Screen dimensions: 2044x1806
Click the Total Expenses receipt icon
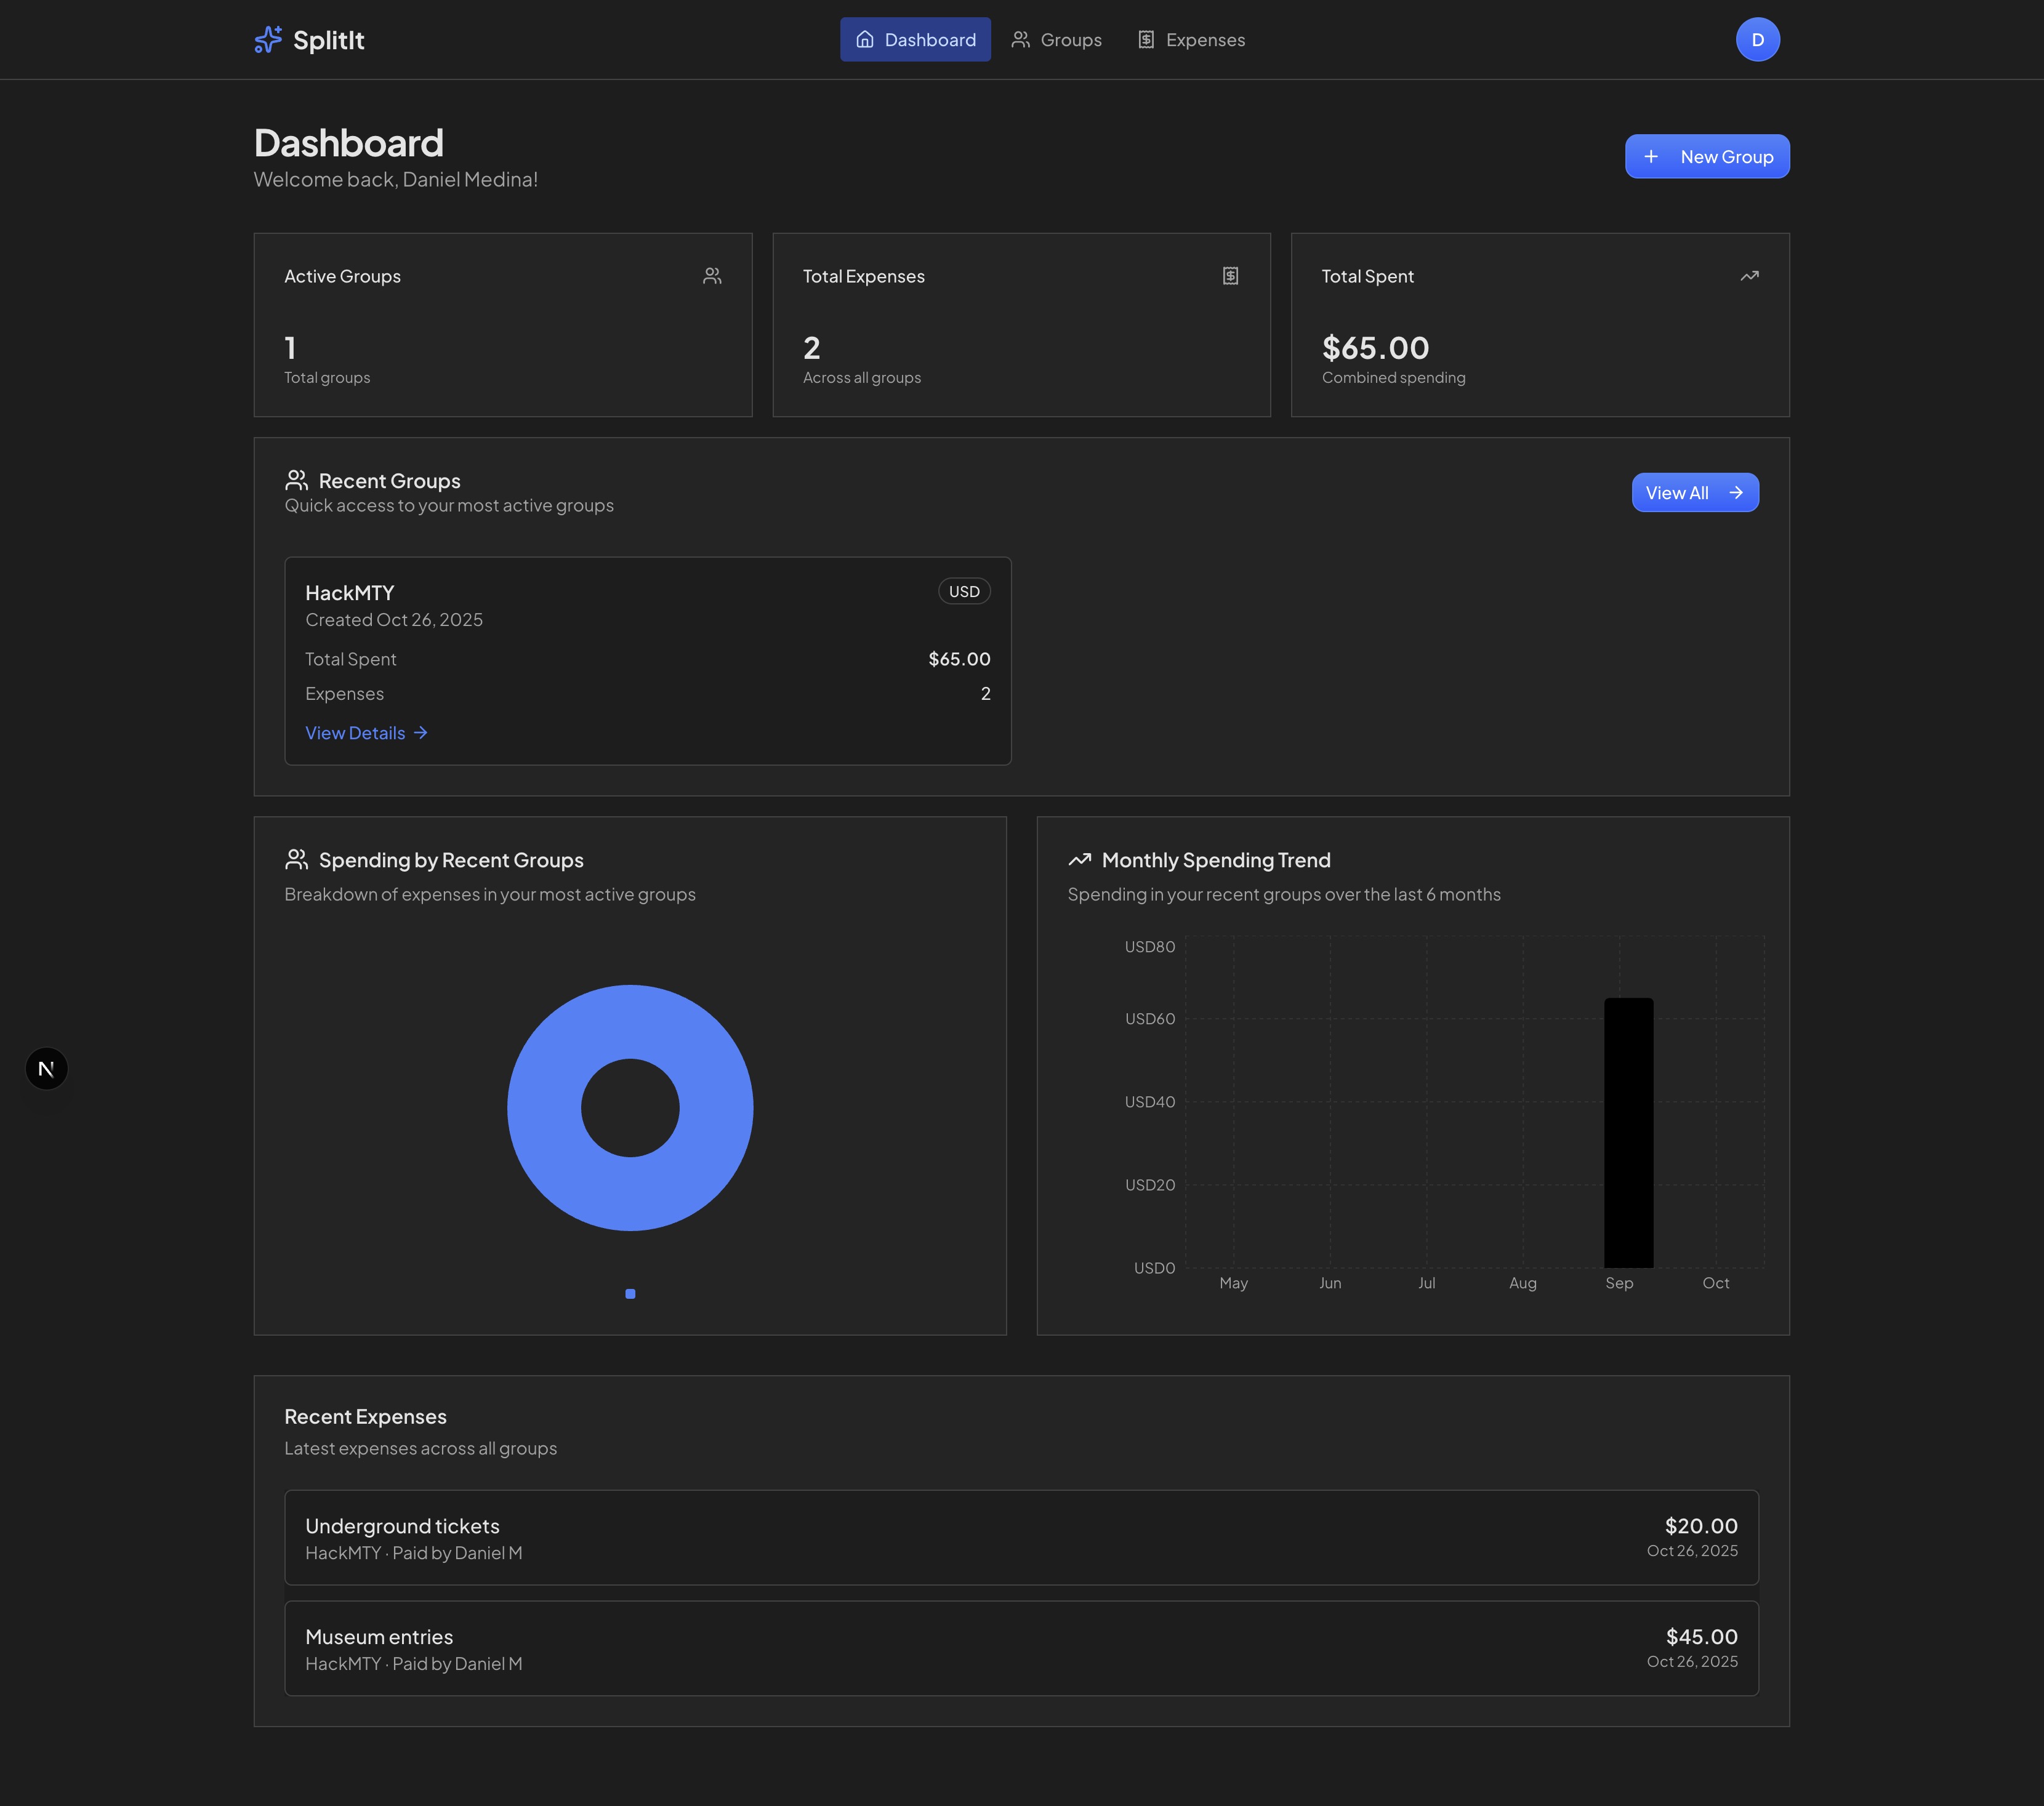coord(1230,276)
